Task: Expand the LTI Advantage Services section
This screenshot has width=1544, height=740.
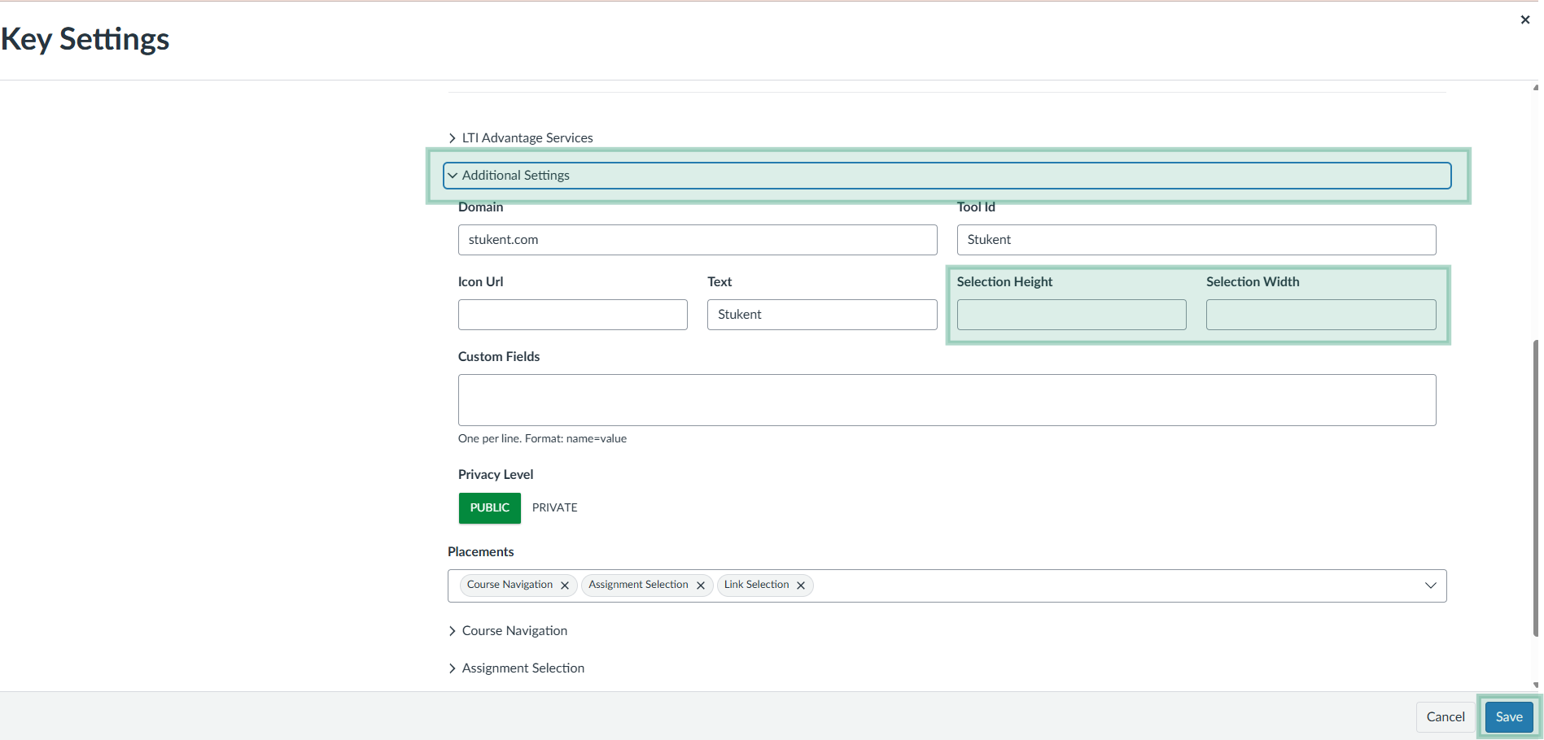Action: pyautogui.click(x=527, y=138)
